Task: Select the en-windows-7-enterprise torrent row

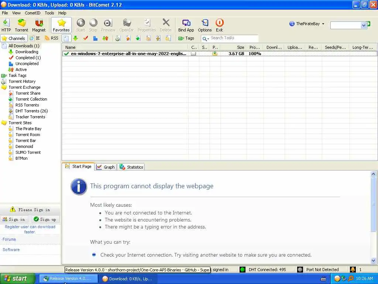Action: click(220, 54)
